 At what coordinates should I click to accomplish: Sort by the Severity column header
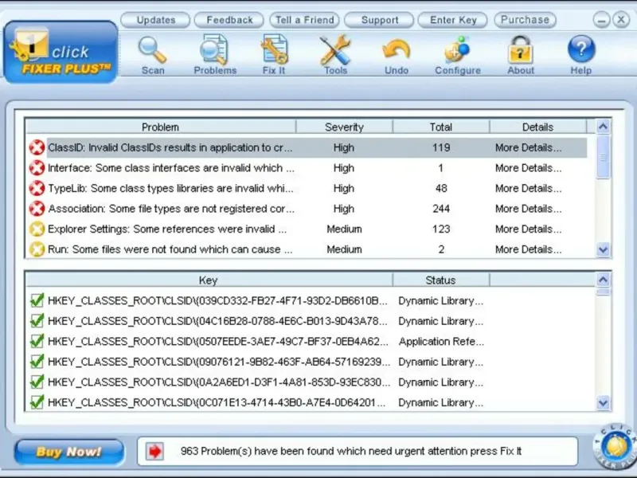(x=344, y=127)
